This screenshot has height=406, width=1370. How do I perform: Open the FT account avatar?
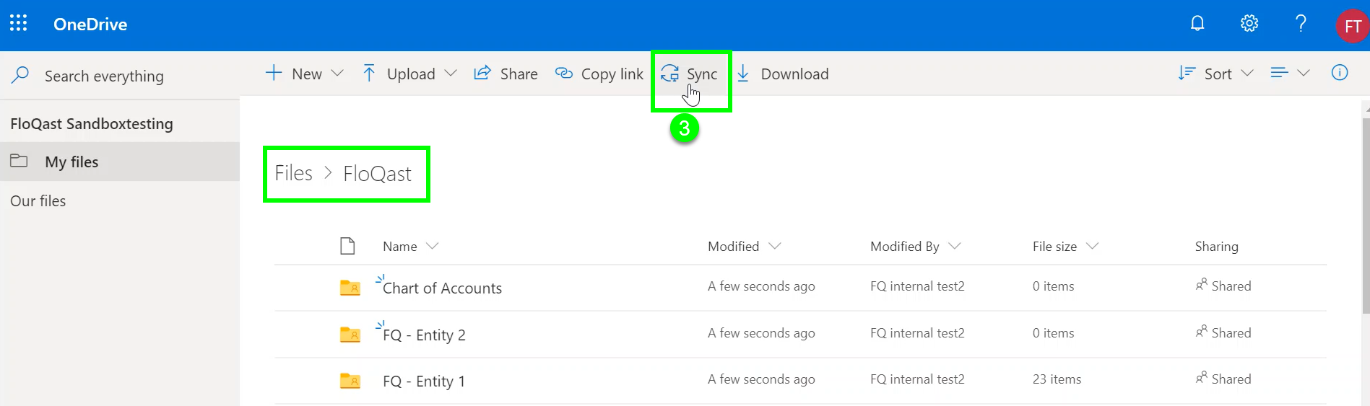[1352, 26]
